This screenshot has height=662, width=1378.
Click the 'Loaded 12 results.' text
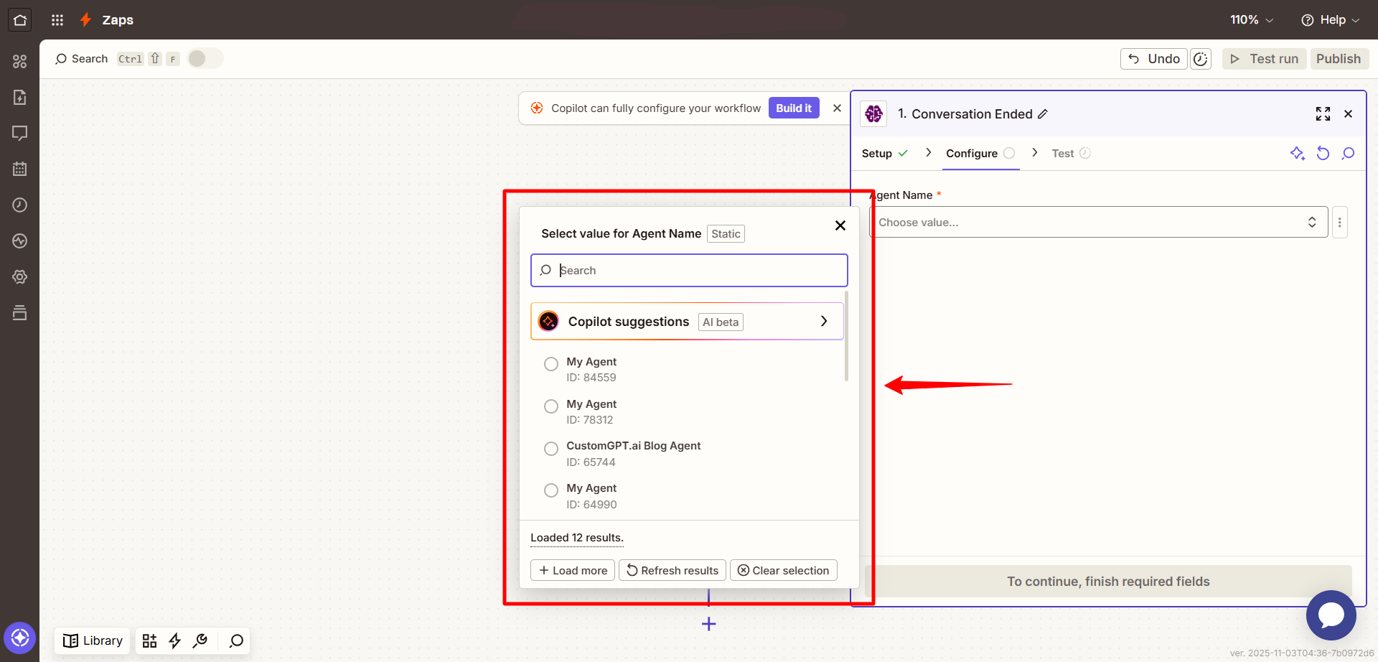577,538
